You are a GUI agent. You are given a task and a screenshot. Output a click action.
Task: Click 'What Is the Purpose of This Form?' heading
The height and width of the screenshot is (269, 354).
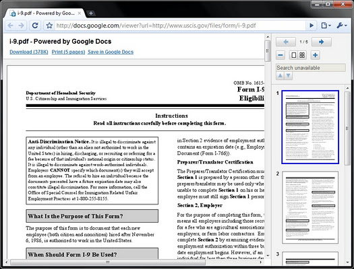(x=76, y=216)
